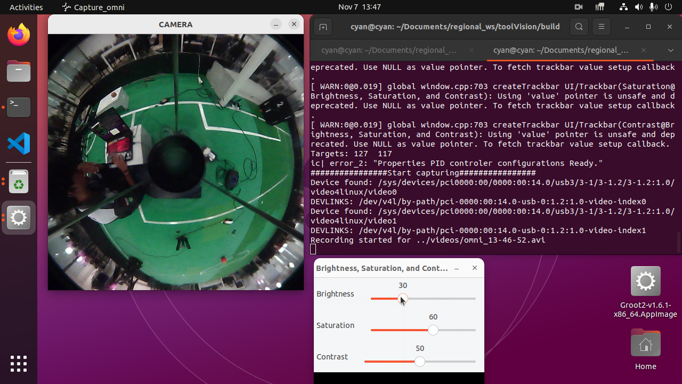Screen dimensions: 682x384
Task: Click the Saturation label
Action: coord(335,325)
